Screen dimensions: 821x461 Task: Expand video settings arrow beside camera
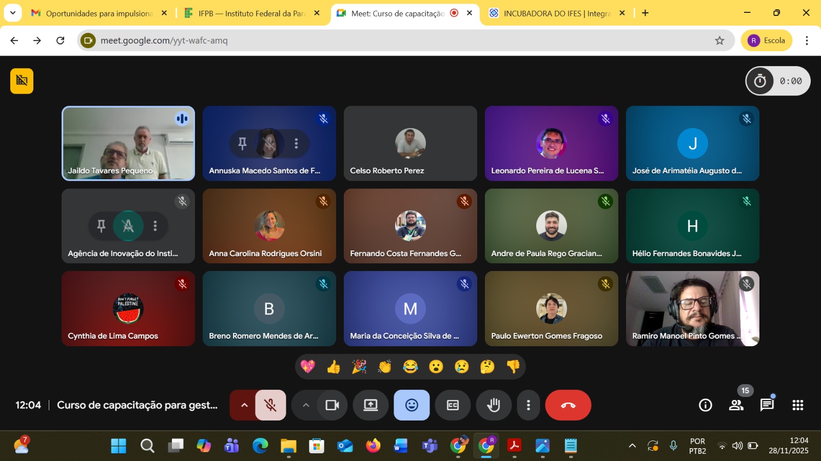pyautogui.click(x=306, y=405)
